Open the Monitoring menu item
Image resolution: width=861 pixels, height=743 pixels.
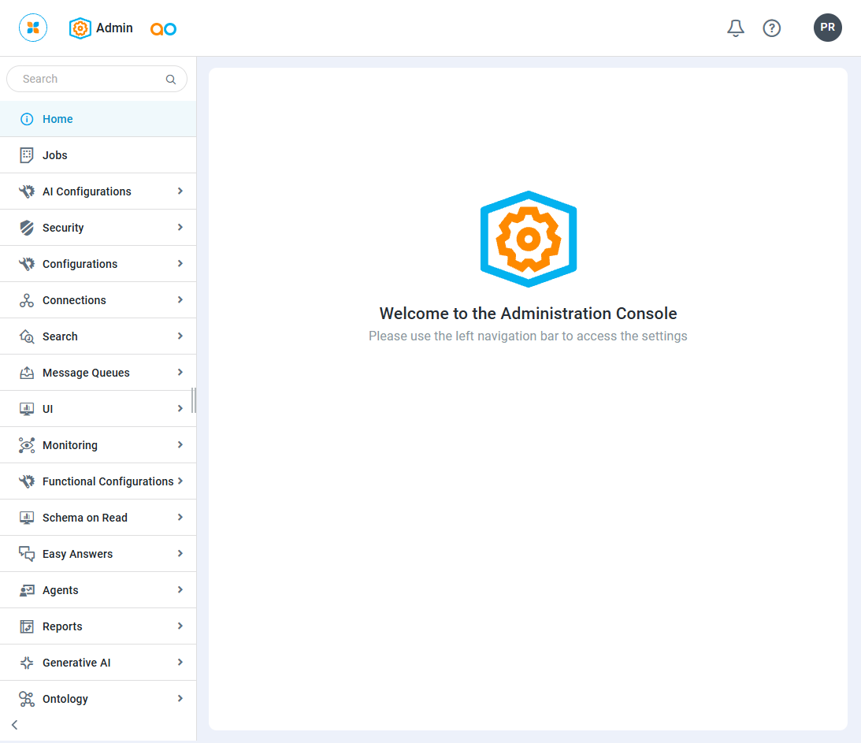pyautogui.click(x=98, y=445)
